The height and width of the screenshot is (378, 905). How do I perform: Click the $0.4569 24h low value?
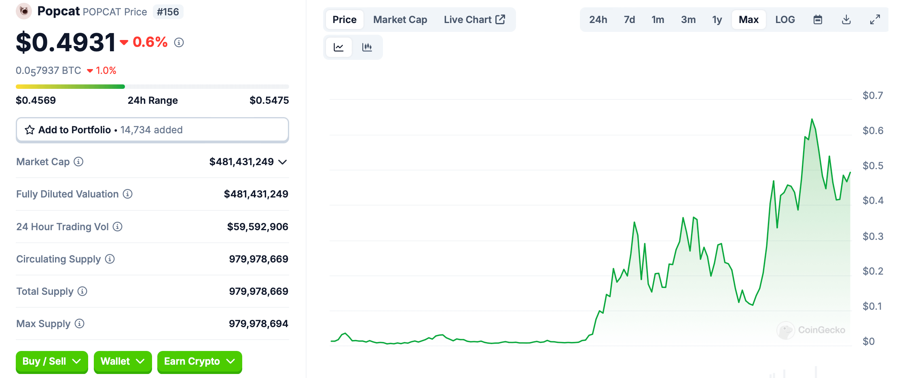click(x=36, y=100)
